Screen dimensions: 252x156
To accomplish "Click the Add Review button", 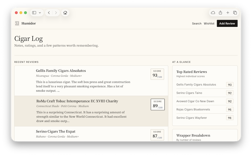I will point(227,23).
